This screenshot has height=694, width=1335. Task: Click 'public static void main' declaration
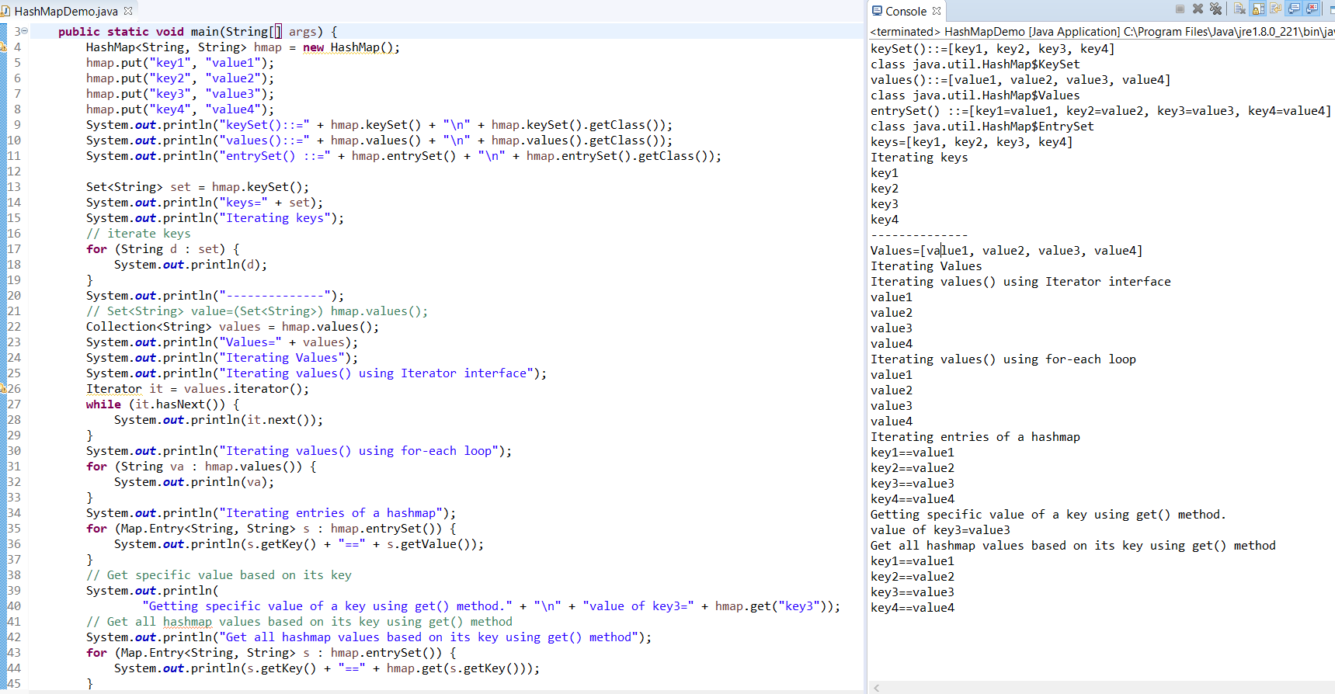[x=197, y=31]
